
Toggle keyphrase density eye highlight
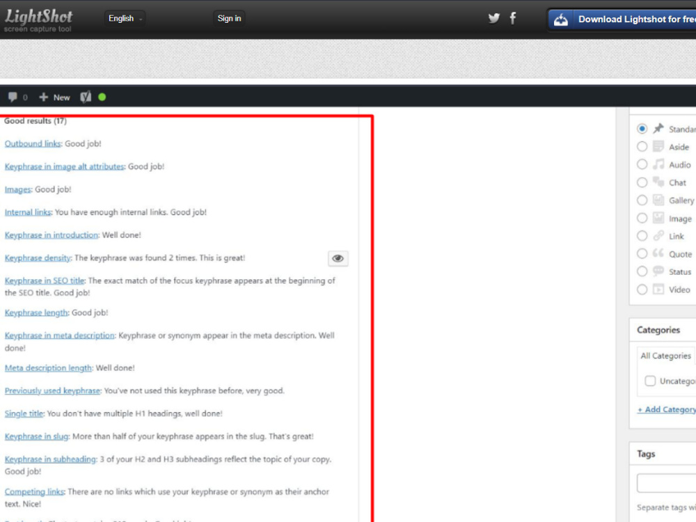[338, 258]
